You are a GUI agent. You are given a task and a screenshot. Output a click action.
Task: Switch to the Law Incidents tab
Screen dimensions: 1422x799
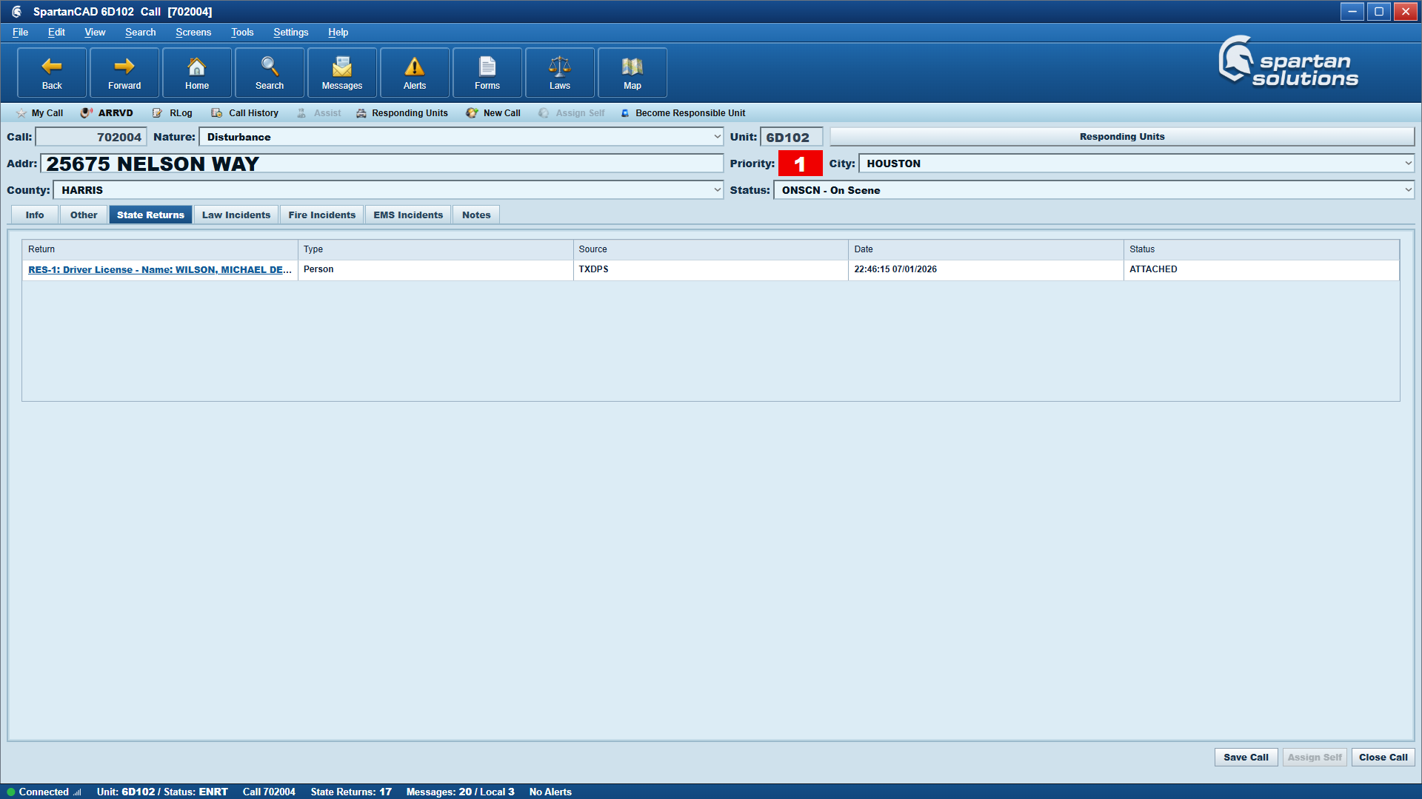pyautogui.click(x=236, y=215)
